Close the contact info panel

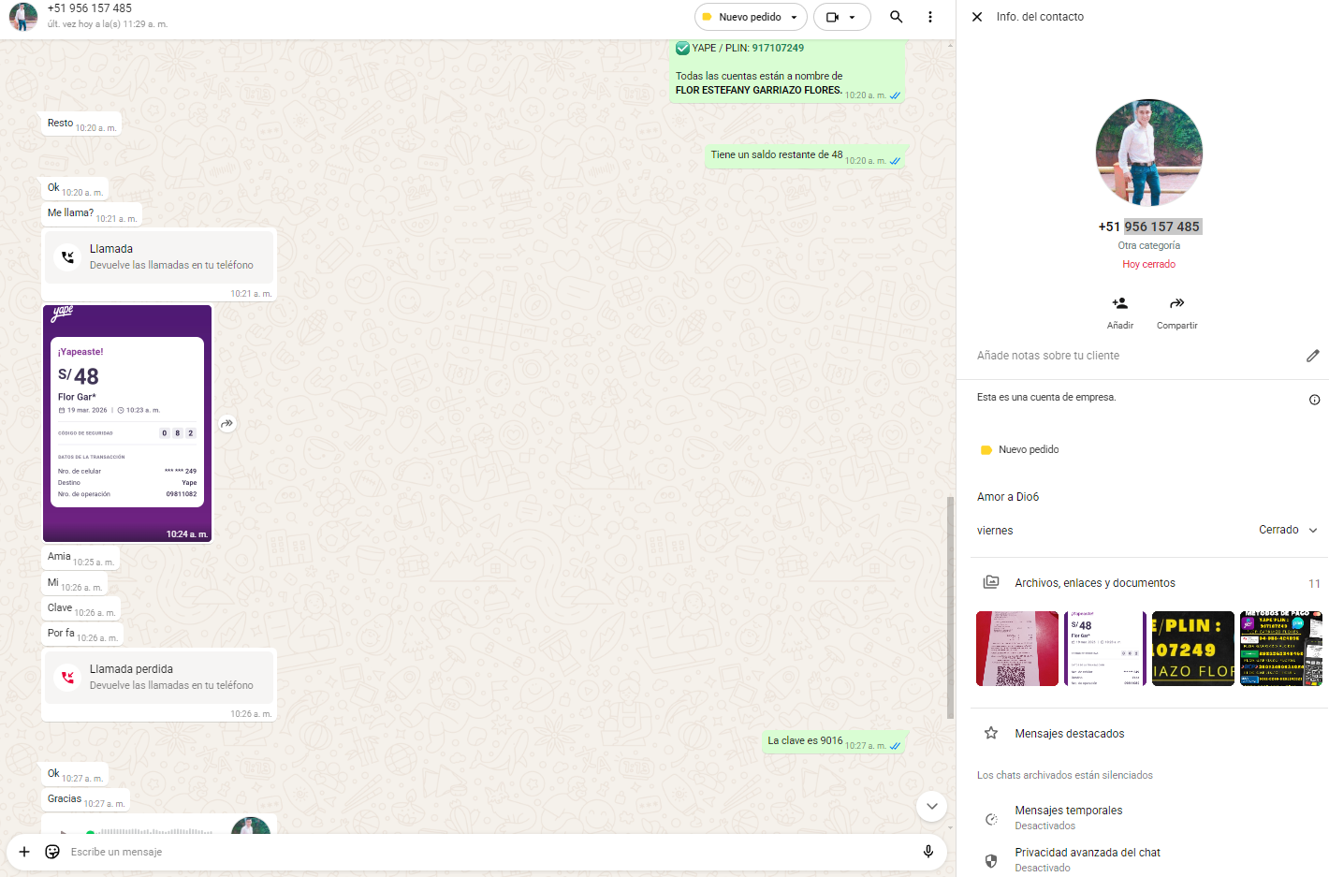977,17
